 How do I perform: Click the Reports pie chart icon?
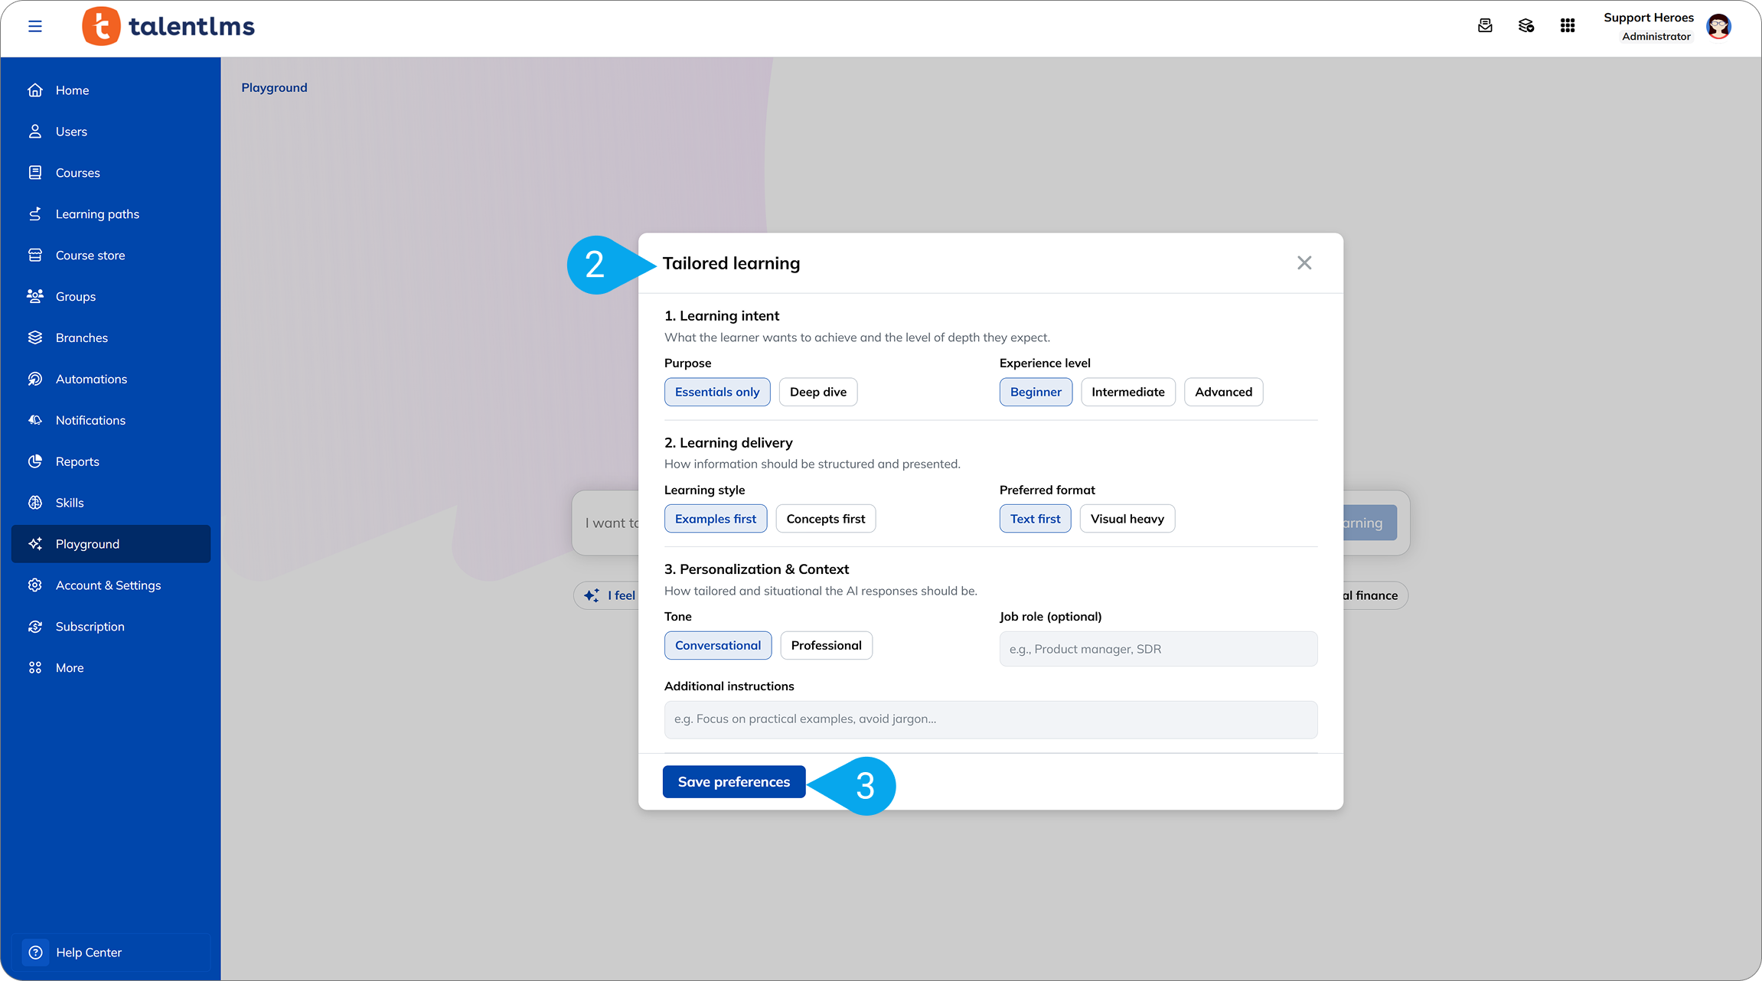click(x=35, y=462)
